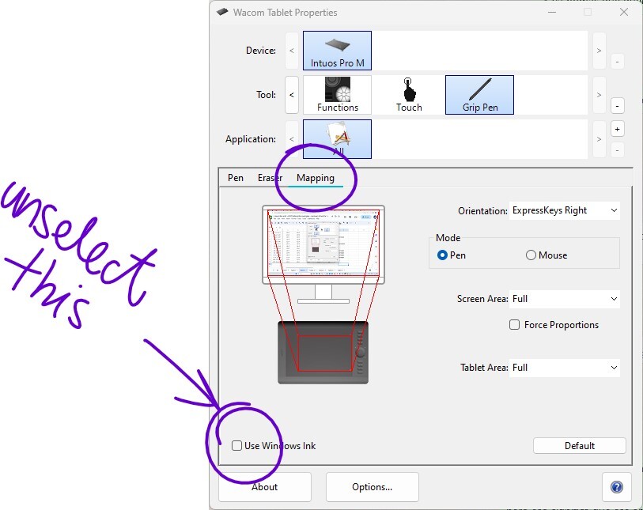The image size is (643, 510).
Task: Click the Default button
Action: point(580,446)
